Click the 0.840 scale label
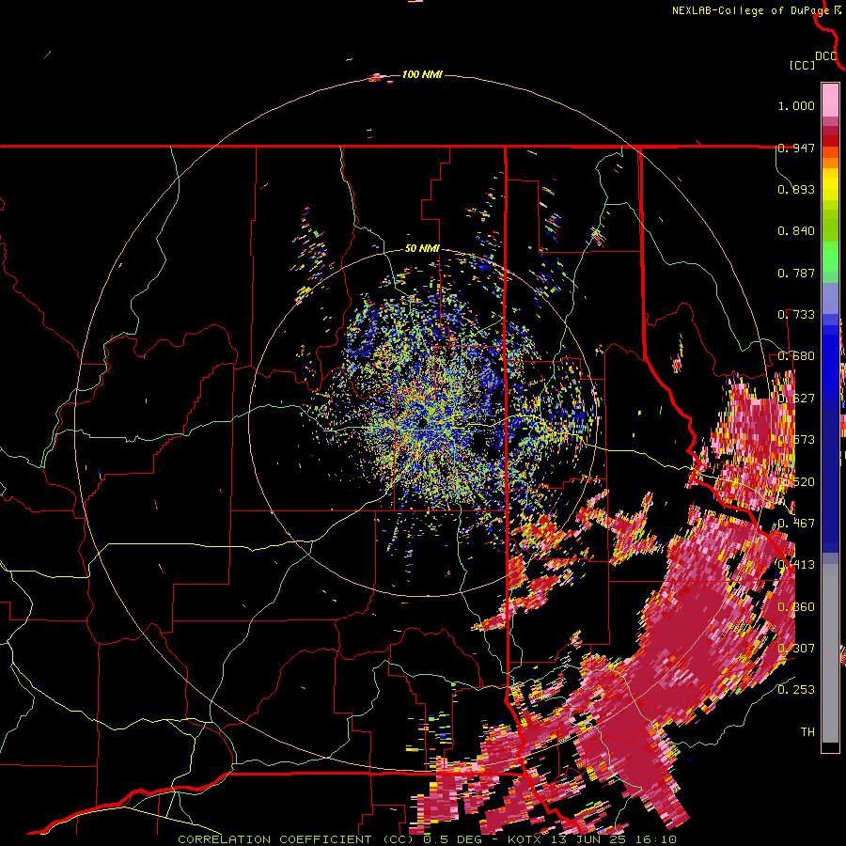This screenshot has width=846, height=846. [x=796, y=231]
